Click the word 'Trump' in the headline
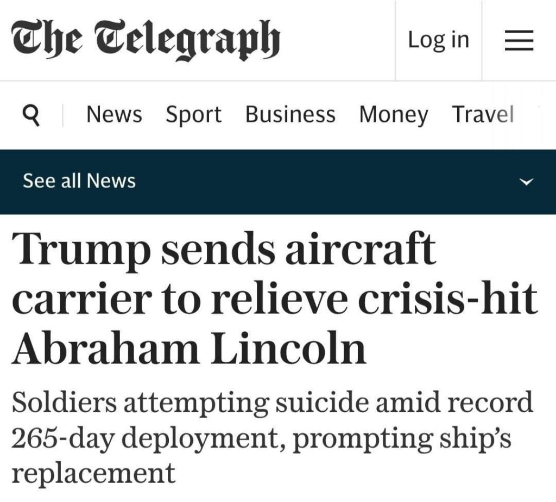The height and width of the screenshot is (502, 556). point(81,249)
